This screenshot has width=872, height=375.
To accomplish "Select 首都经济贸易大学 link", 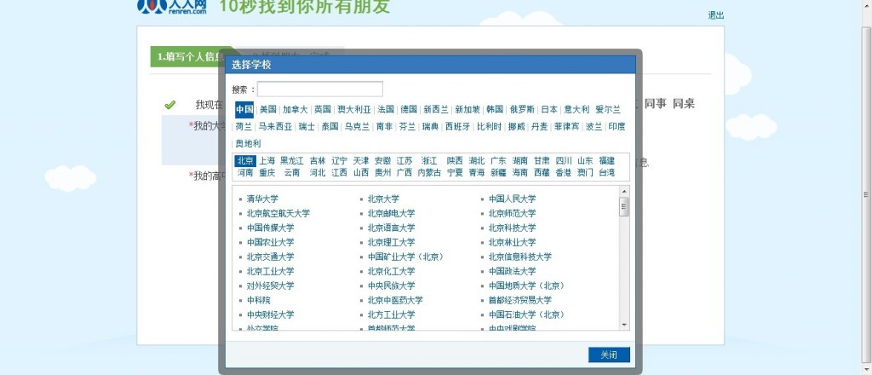I will tap(519, 300).
